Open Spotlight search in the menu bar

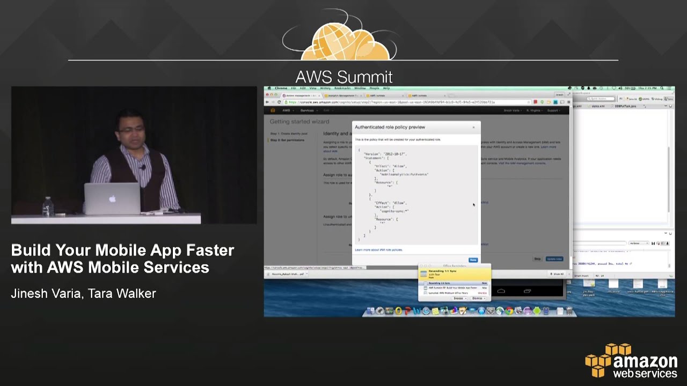click(x=662, y=88)
